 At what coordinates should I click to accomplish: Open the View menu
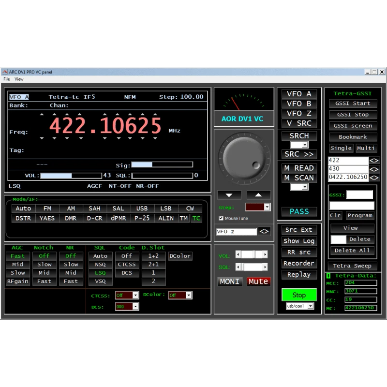[x=19, y=79]
